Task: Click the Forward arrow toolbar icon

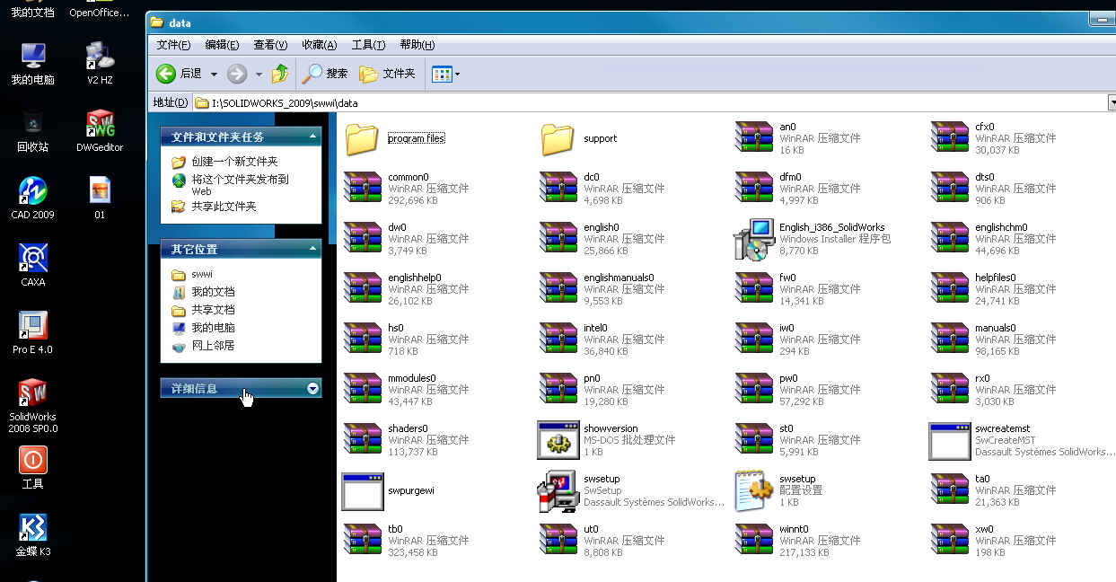Action: click(237, 74)
